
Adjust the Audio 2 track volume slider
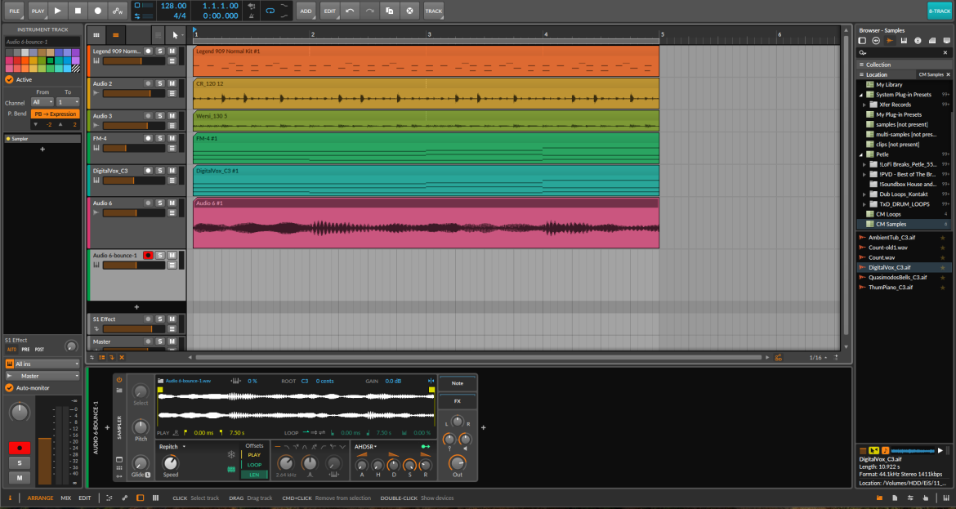(x=134, y=93)
